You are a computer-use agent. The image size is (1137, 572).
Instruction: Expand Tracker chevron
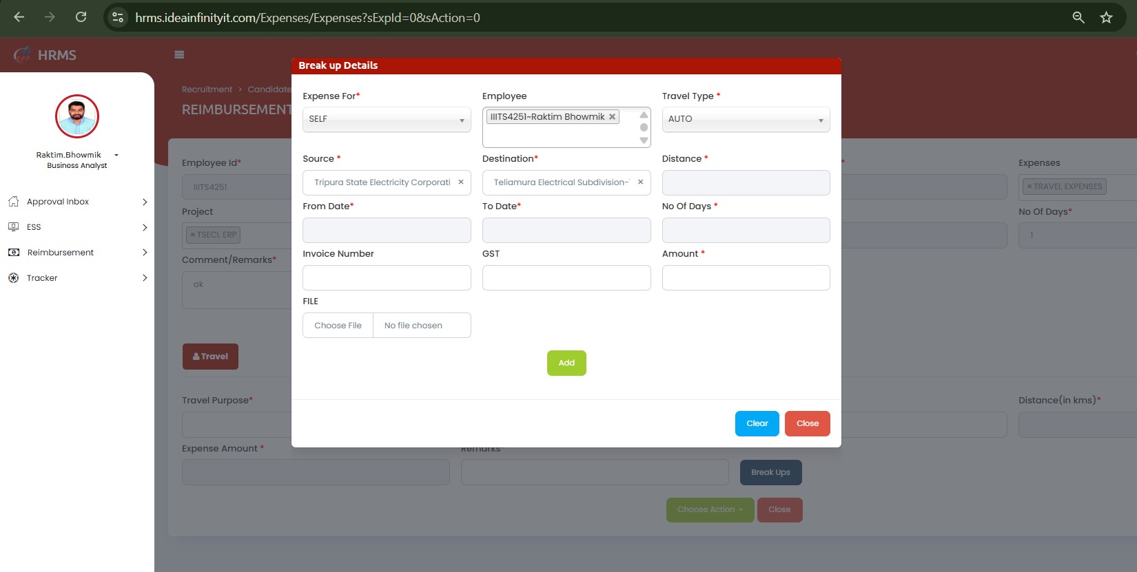coord(145,278)
